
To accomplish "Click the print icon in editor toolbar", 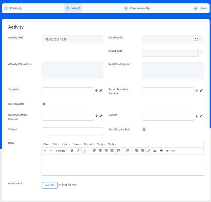I will pos(161,151).
